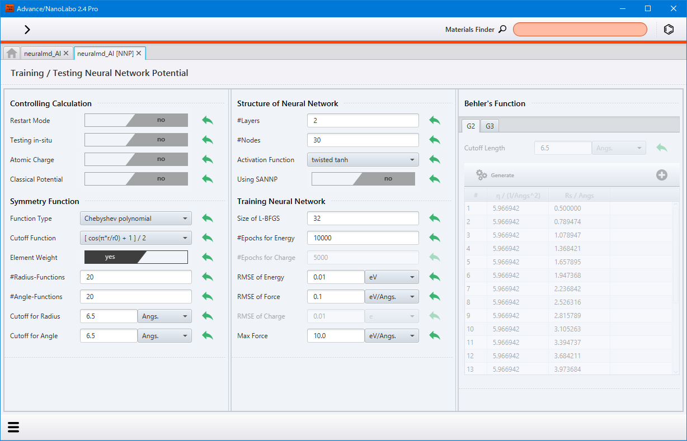Toggle Using SANNP switch
Viewport: 687px width, 441px height.
click(x=363, y=179)
